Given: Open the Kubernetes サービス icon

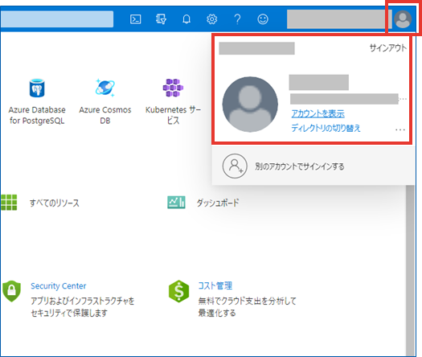Looking at the screenshot, I should click(x=173, y=88).
